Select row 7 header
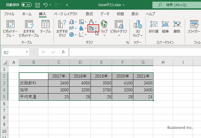This screenshot has height=138, width=201. point(4,110)
